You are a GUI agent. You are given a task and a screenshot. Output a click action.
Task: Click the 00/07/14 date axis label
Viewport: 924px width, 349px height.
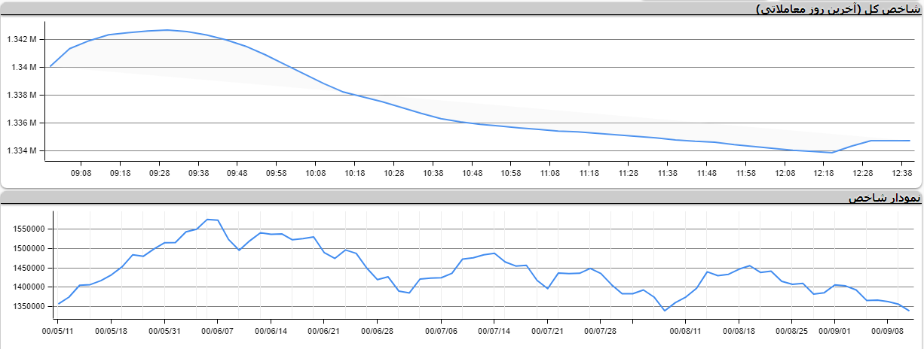495,329
